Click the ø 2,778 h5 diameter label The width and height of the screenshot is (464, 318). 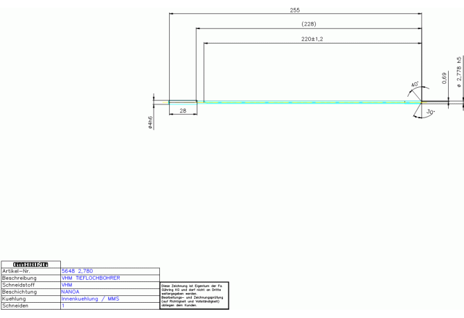(458, 73)
